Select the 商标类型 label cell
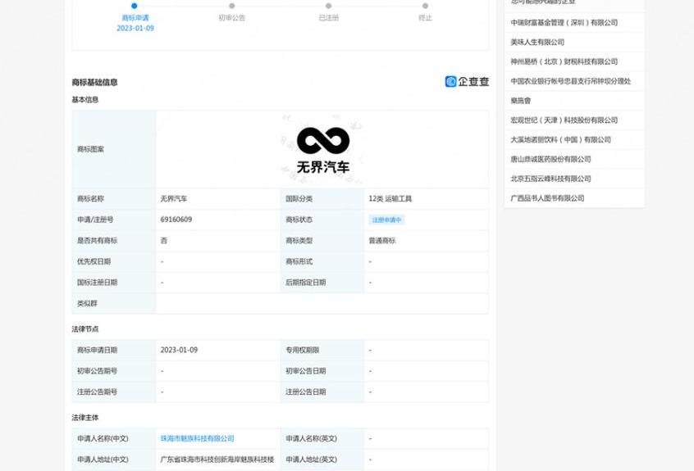Viewport: 694px width, 471px height. 322,241
